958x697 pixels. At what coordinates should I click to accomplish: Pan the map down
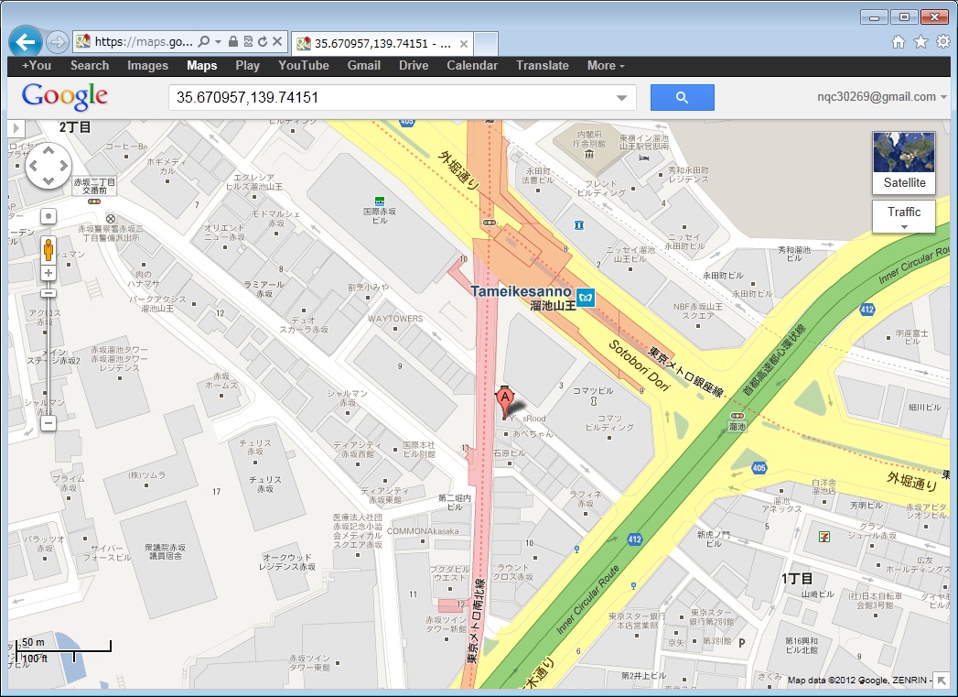click(x=48, y=181)
